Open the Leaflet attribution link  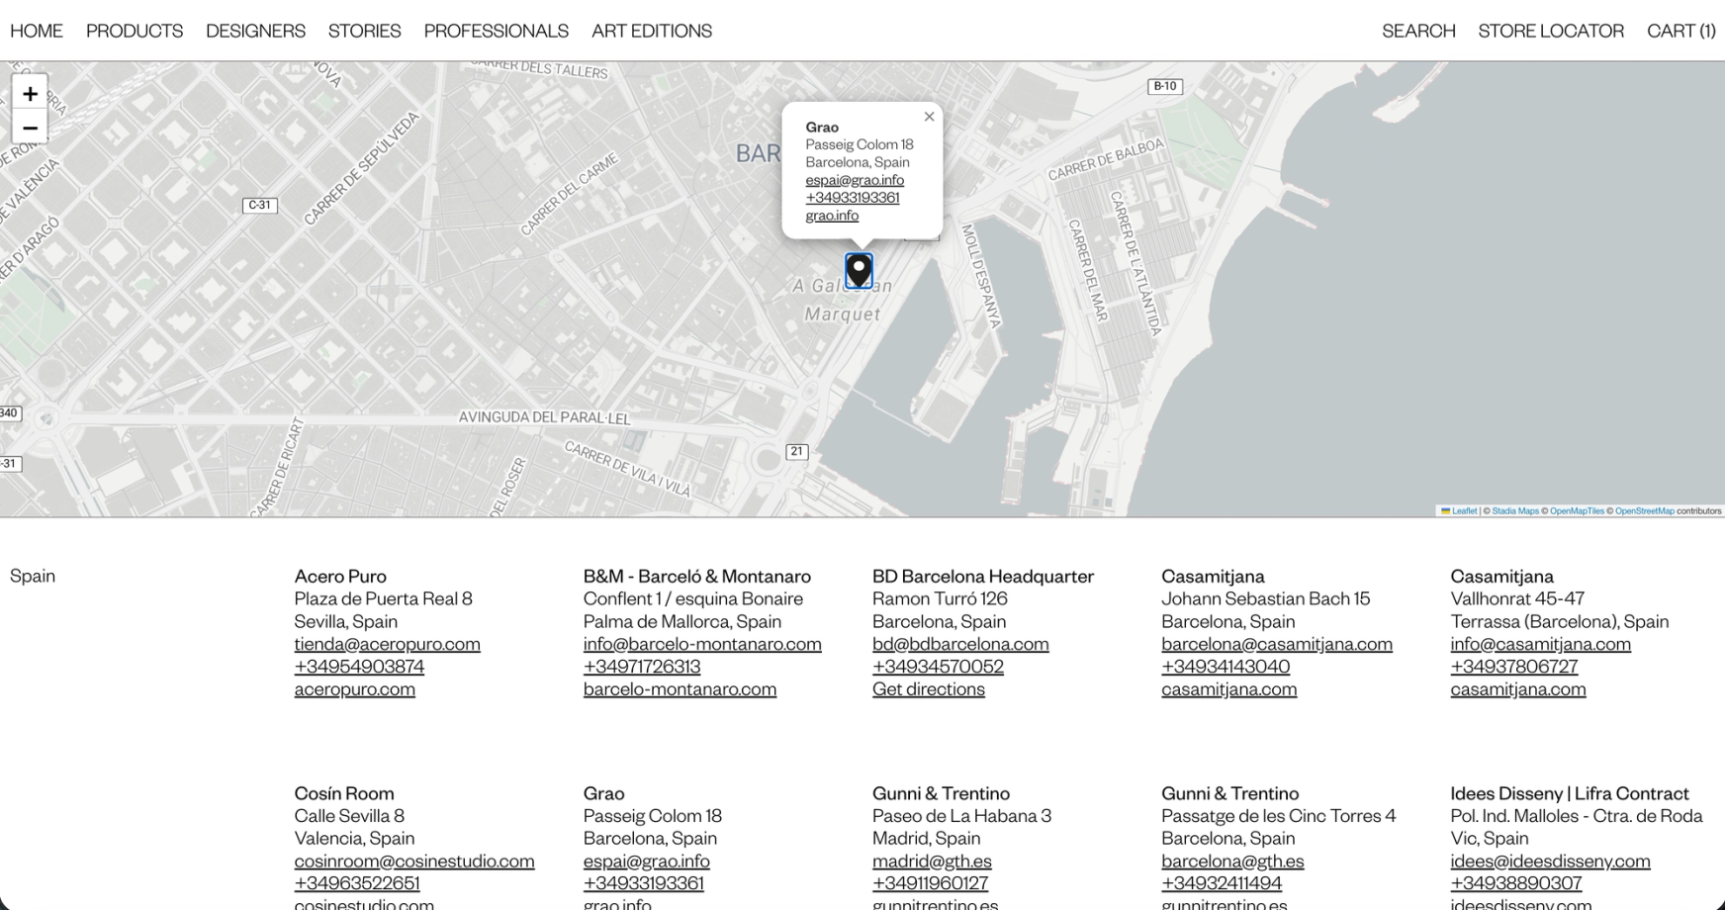1459,511
